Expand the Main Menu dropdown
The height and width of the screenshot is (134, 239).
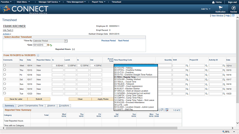pyautogui.click(x=29, y=2)
